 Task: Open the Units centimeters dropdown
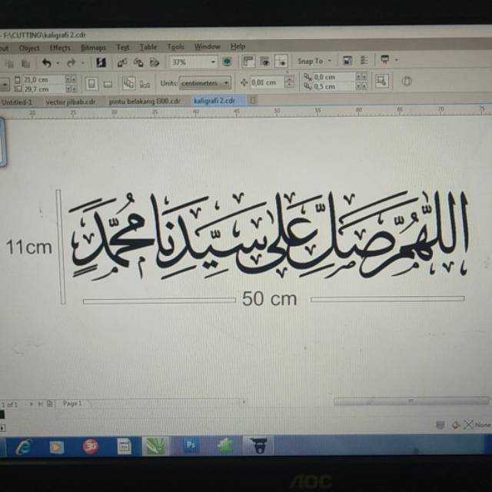226,83
